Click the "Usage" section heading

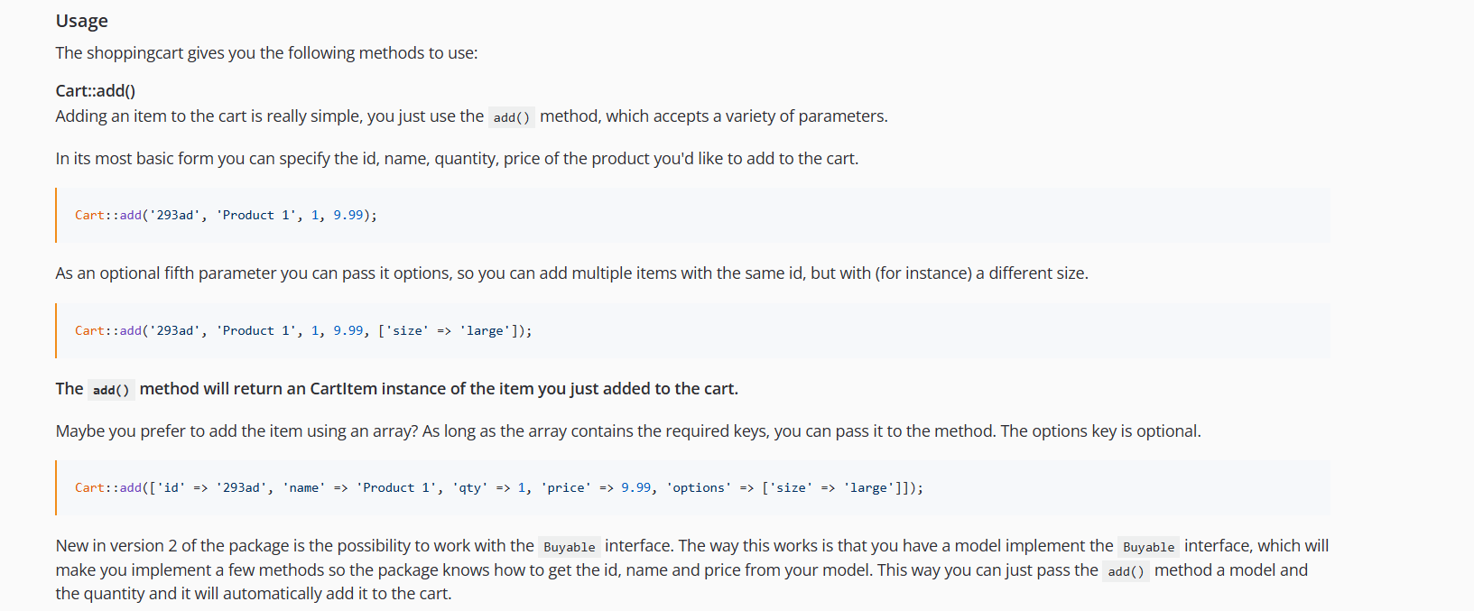coord(81,21)
